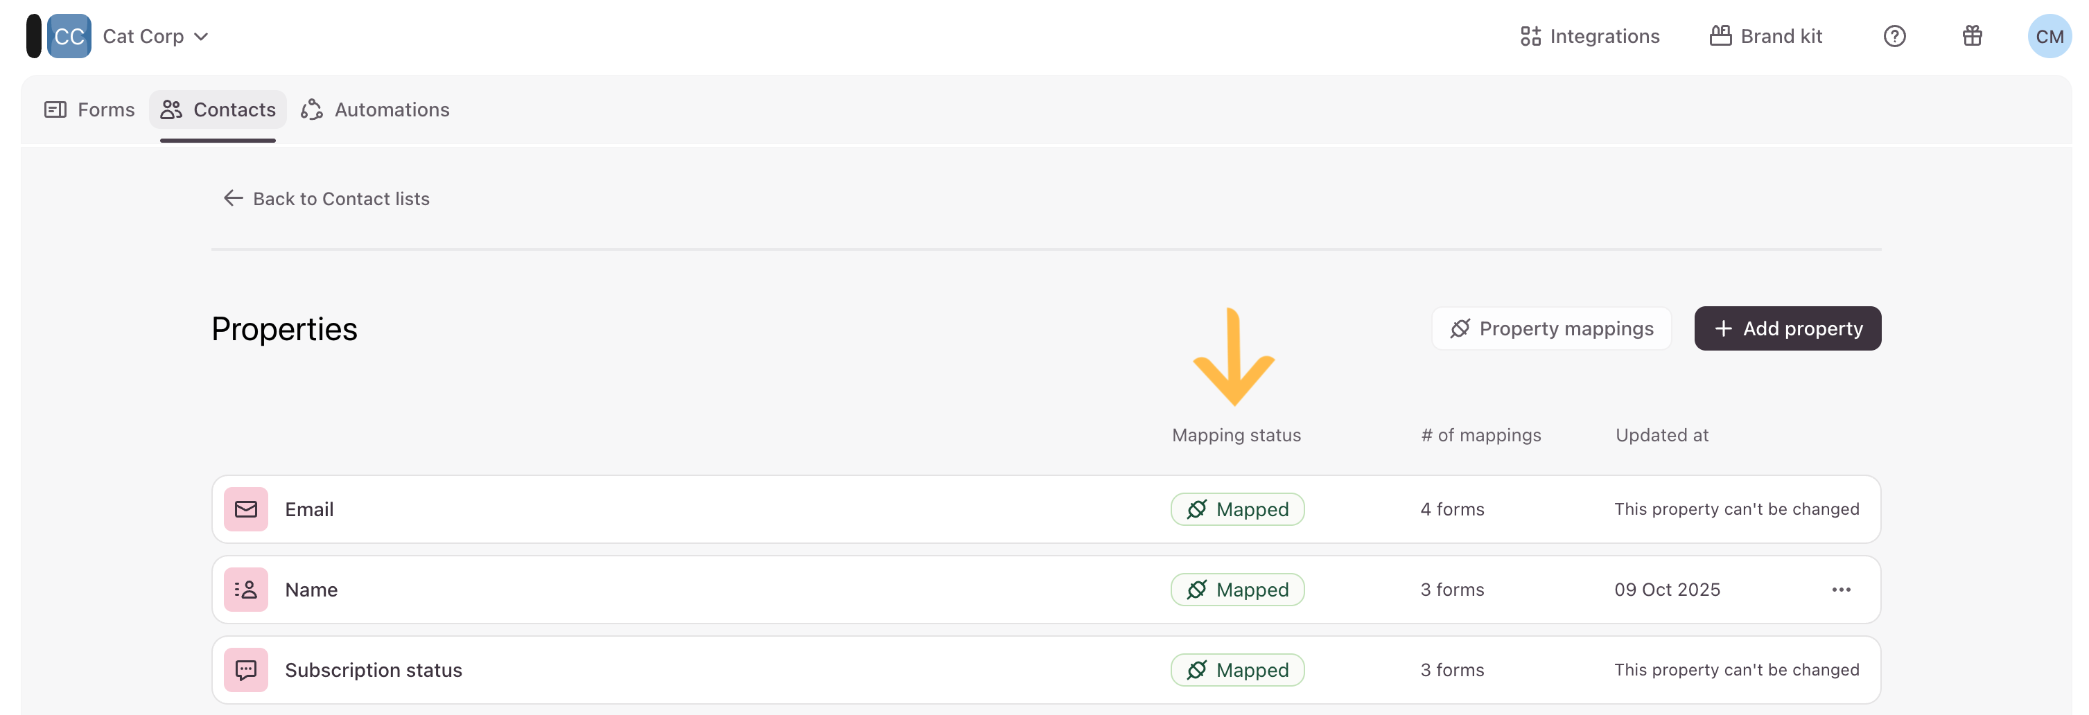Open the Automations tab
The height and width of the screenshot is (715, 2089).
pos(376,109)
